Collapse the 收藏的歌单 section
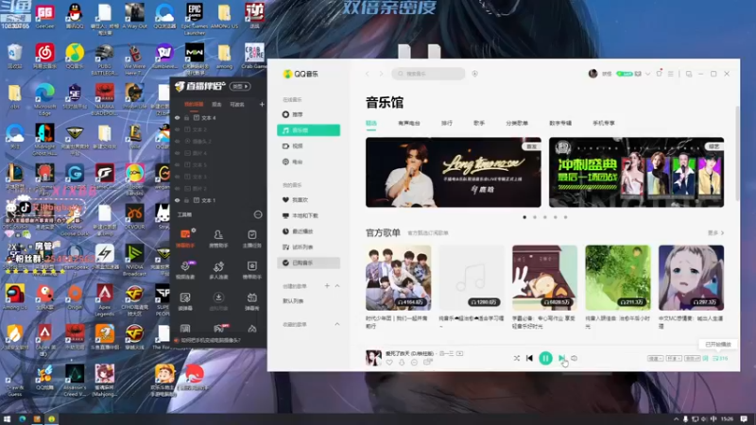756x425 pixels. [337, 324]
